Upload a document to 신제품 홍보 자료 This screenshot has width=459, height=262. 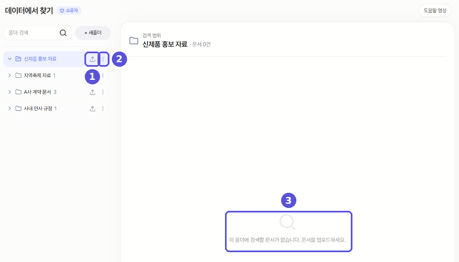(93, 59)
